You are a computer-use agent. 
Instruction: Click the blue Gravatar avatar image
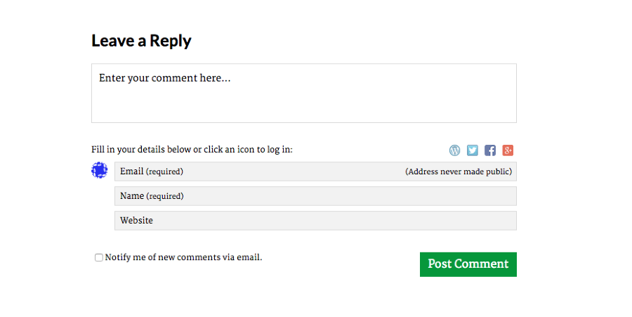click(x=100, y=170)
